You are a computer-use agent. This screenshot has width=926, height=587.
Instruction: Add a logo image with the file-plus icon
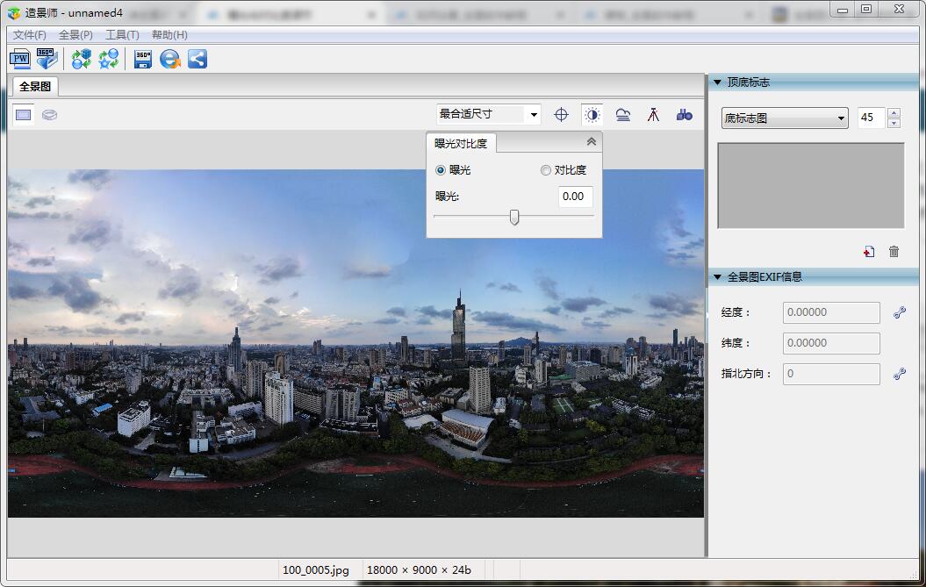point(869,252)
